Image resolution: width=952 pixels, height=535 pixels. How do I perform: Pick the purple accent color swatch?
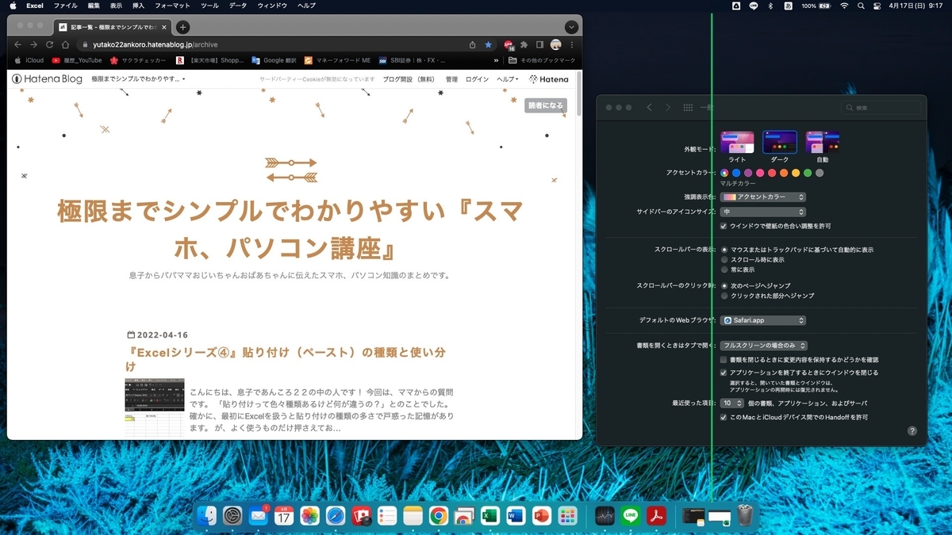point(748,173)
